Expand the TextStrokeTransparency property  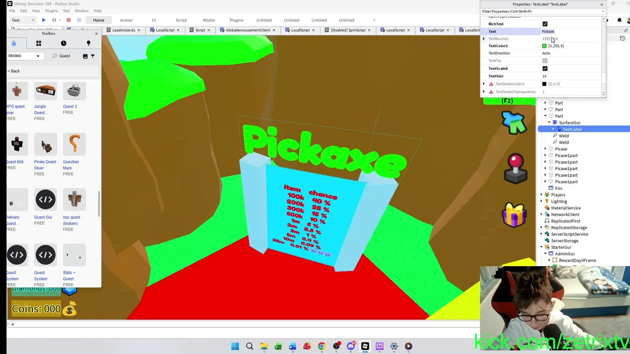483,91
